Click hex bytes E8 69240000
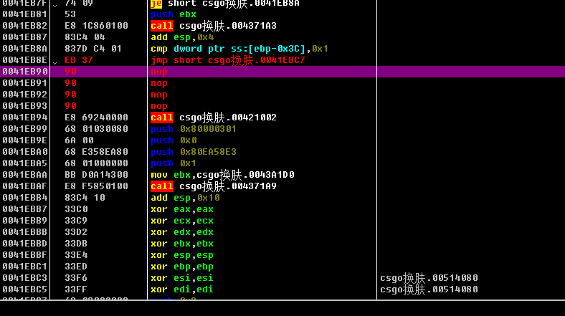The image size is (565, 316). (96, 118)
